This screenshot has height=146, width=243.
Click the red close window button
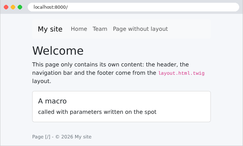(x=6, y=7)
